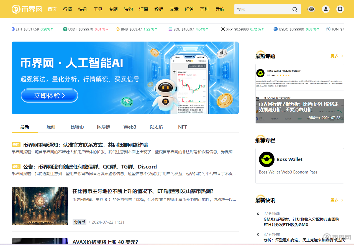This screenshot has height=245, width=354.
Task: Open the user account profile icon
Action: (326, 9)
